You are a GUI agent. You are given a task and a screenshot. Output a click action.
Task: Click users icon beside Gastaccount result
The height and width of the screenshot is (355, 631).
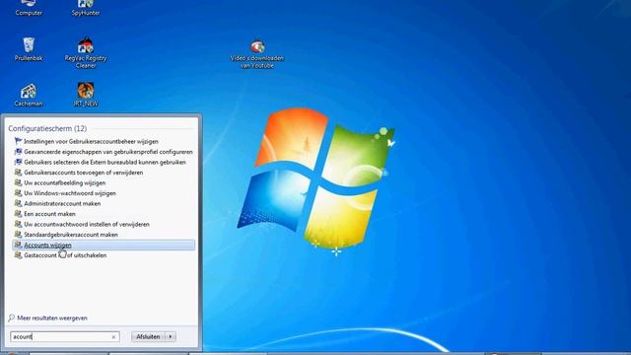click(18, 254)
